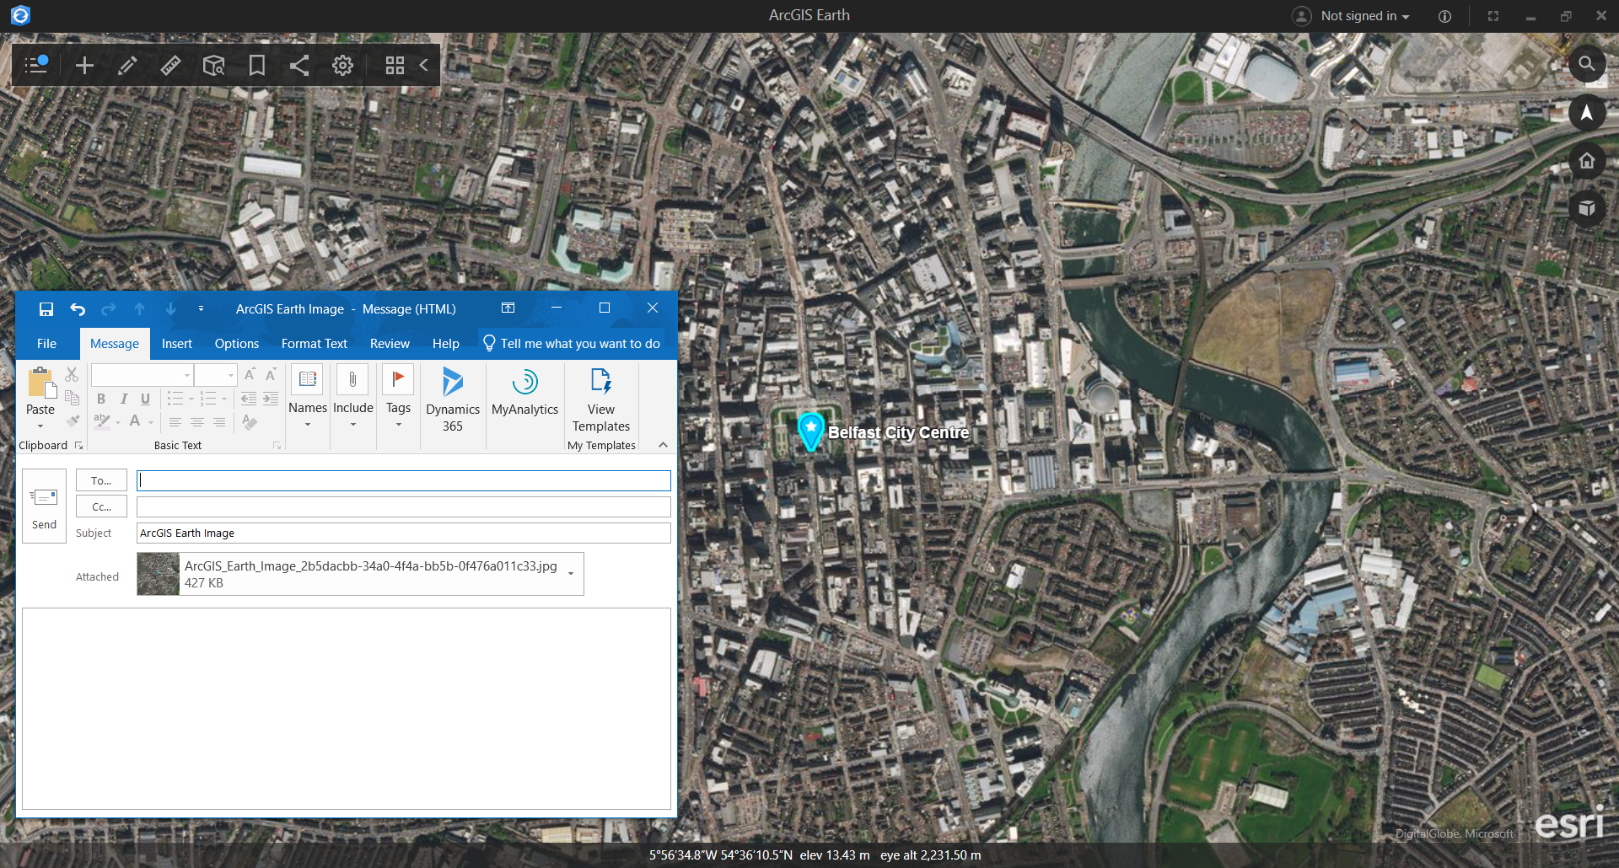The image size is (1619, 868).
Task: Click the Copy icon in Clipboard group
Action: 73,398
